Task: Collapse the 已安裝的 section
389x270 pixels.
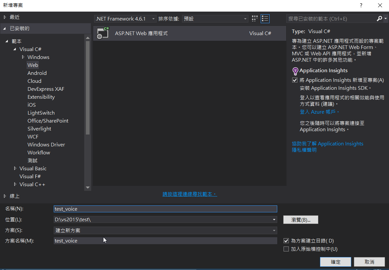Action: click(4, 28)
